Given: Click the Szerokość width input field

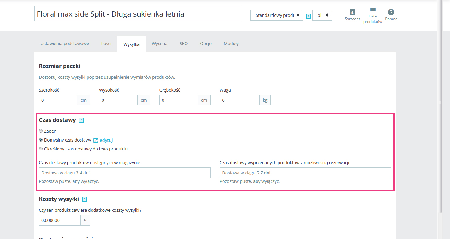Looking at the screenshot, I should [58, 100].
